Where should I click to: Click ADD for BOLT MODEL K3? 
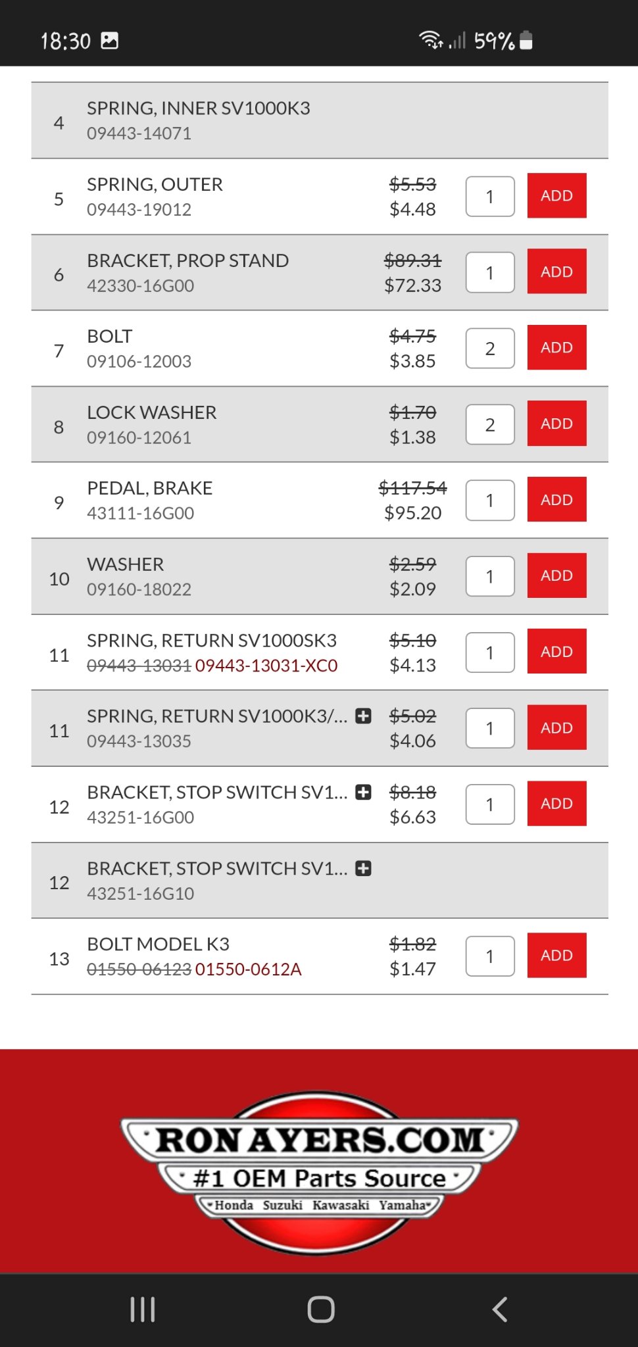point(556,956)
